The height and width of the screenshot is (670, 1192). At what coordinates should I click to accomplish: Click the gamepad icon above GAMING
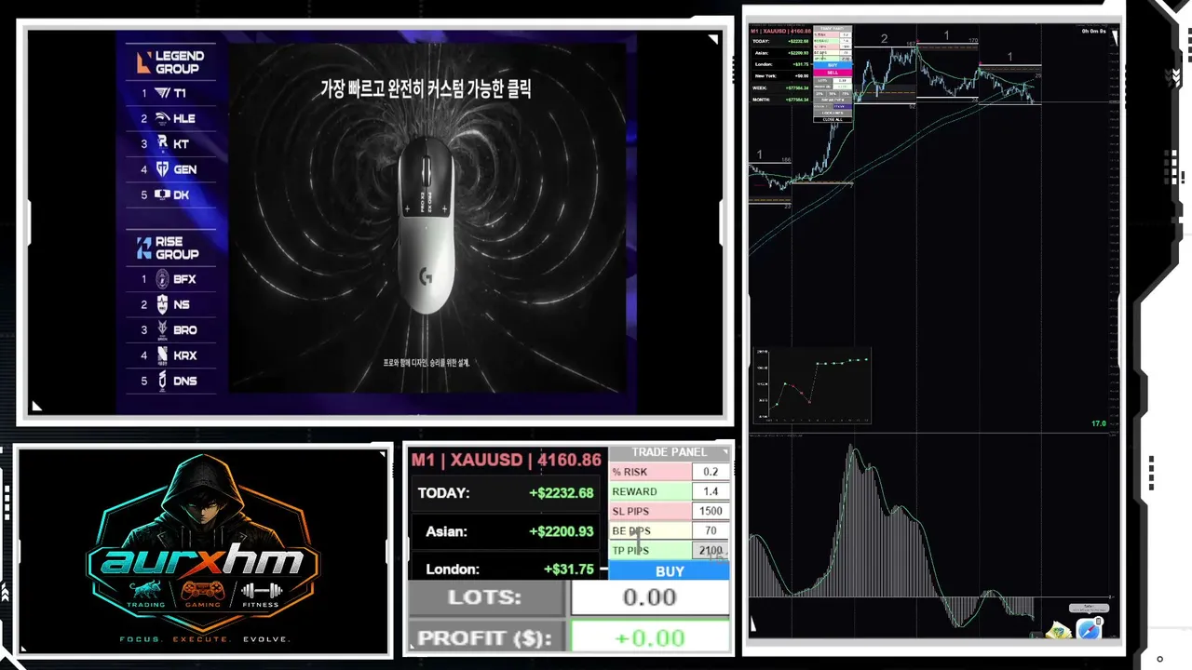point(203,590)
